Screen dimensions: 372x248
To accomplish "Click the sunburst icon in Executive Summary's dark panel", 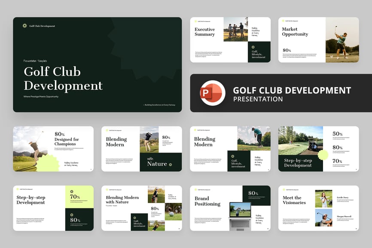I will (x=253, y=47).
